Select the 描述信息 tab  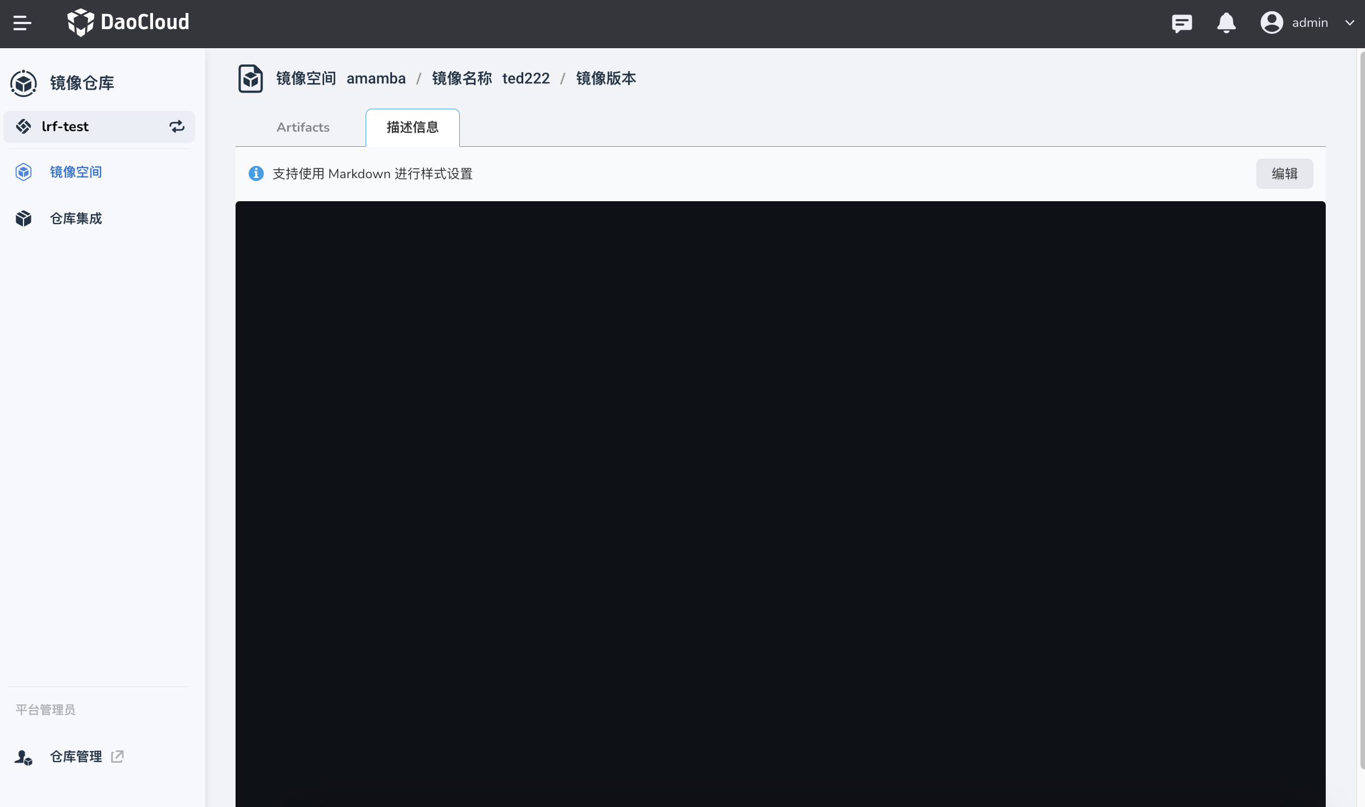pos(413,127)
